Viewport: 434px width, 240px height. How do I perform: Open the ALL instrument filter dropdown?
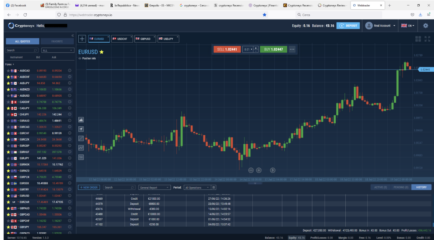tap(58, 50)
